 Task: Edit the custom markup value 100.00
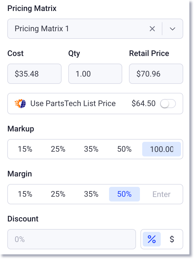(162, 149)
